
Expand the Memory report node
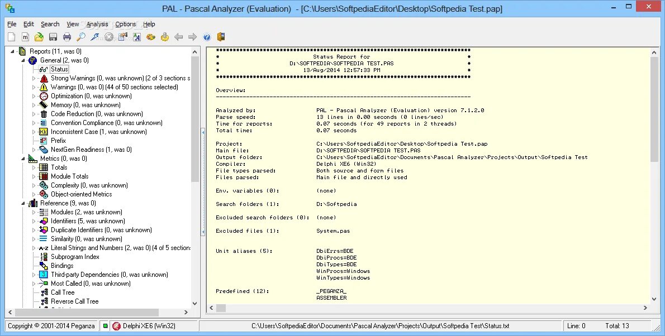pyautogui.click(x=34, y=105)
